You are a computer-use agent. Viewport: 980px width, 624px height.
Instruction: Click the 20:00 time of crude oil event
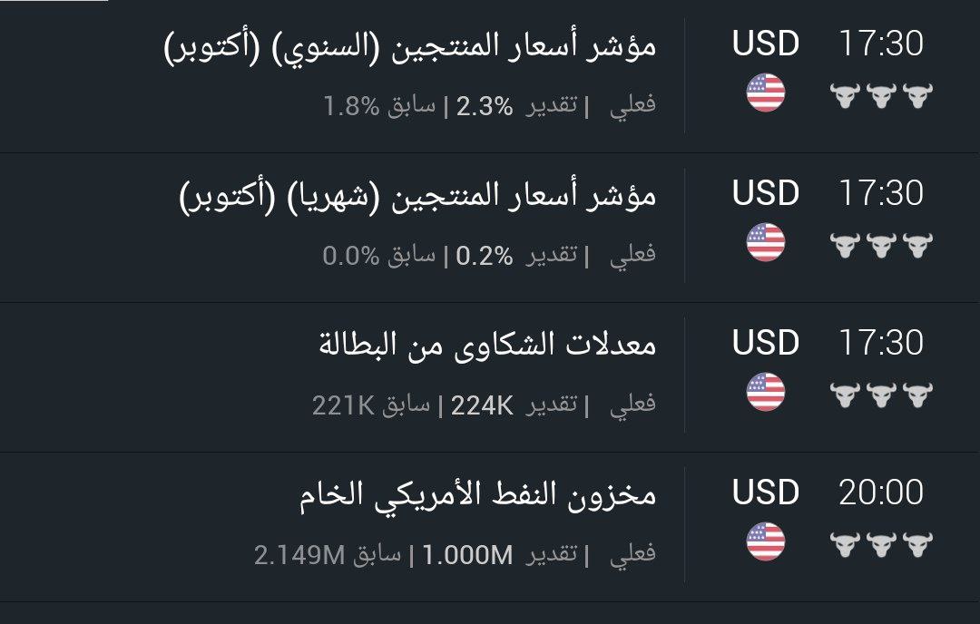(880, 492)
